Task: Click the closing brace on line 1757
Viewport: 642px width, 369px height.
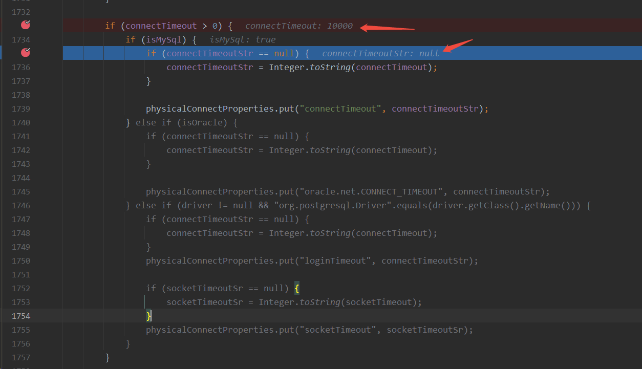Action: pyautogui.click(x=107, y=357)
